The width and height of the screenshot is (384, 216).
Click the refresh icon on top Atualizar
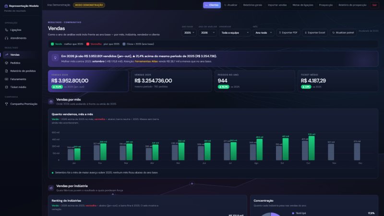click(x=225, y=5)
